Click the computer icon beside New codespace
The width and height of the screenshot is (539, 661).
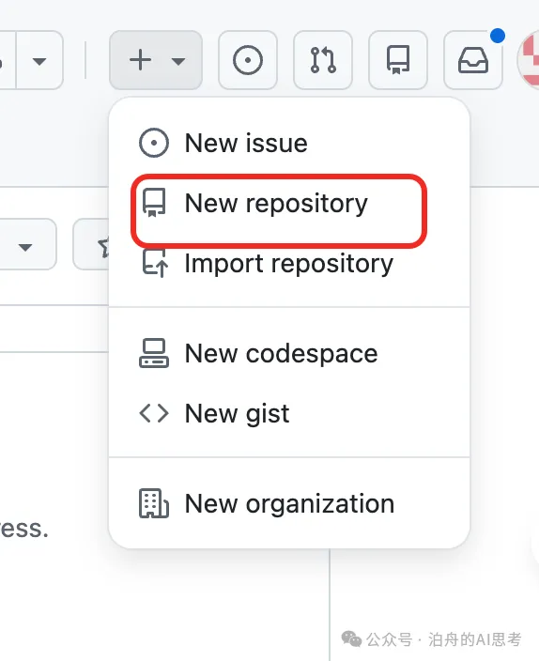154,353
